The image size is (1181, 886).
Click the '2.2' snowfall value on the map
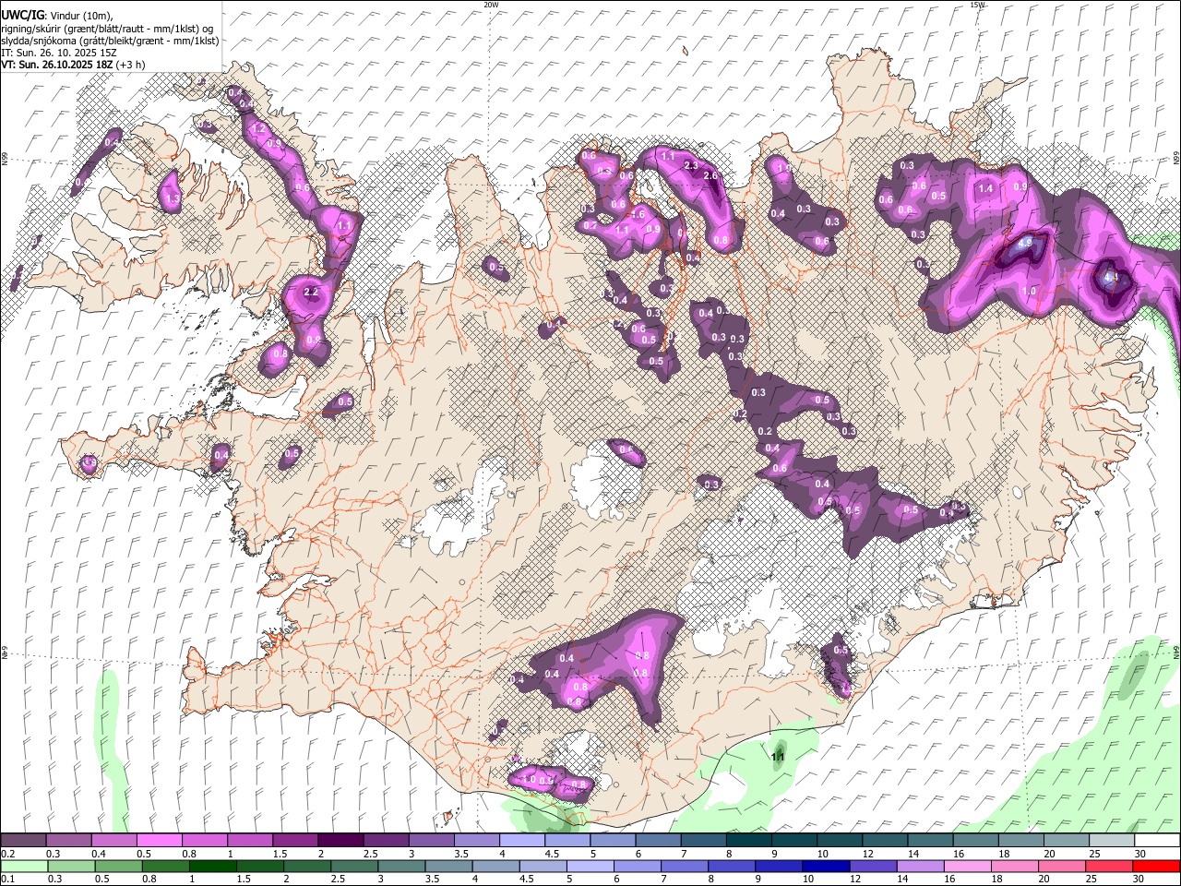[311, 293]
